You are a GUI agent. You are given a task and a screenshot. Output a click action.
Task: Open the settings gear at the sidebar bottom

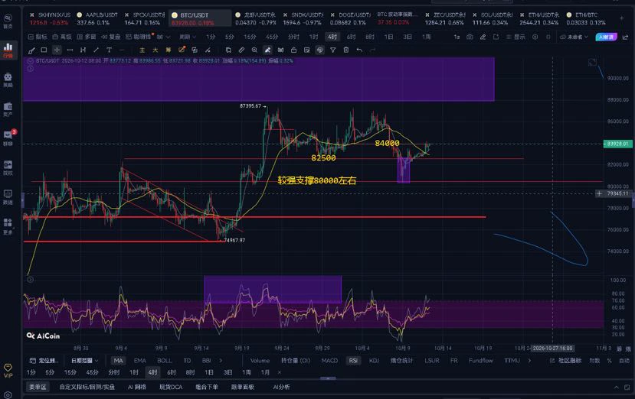(8, 394)
